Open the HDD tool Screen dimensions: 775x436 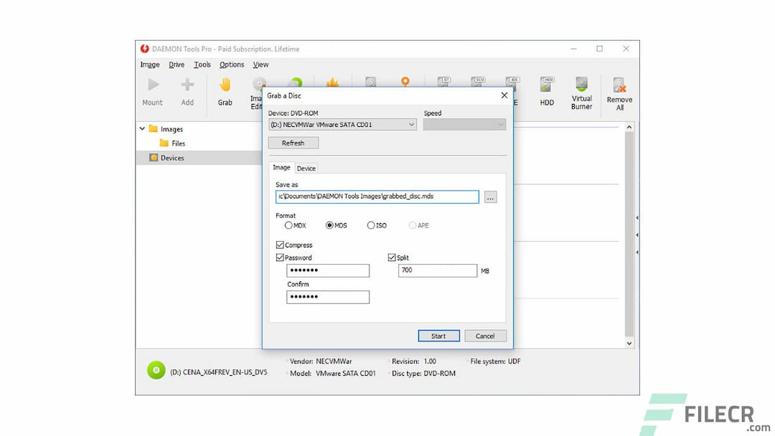pyautogui.click(x=546, y=91)
